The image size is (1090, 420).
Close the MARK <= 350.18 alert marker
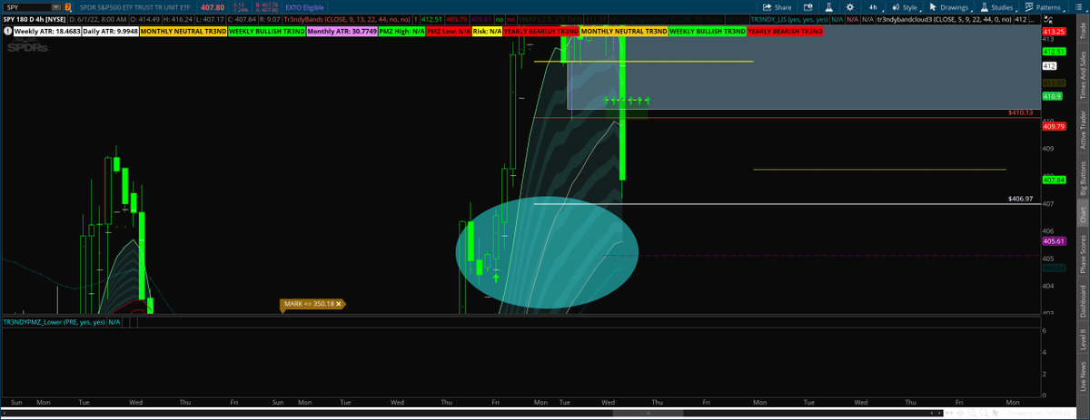click(339, 304)
